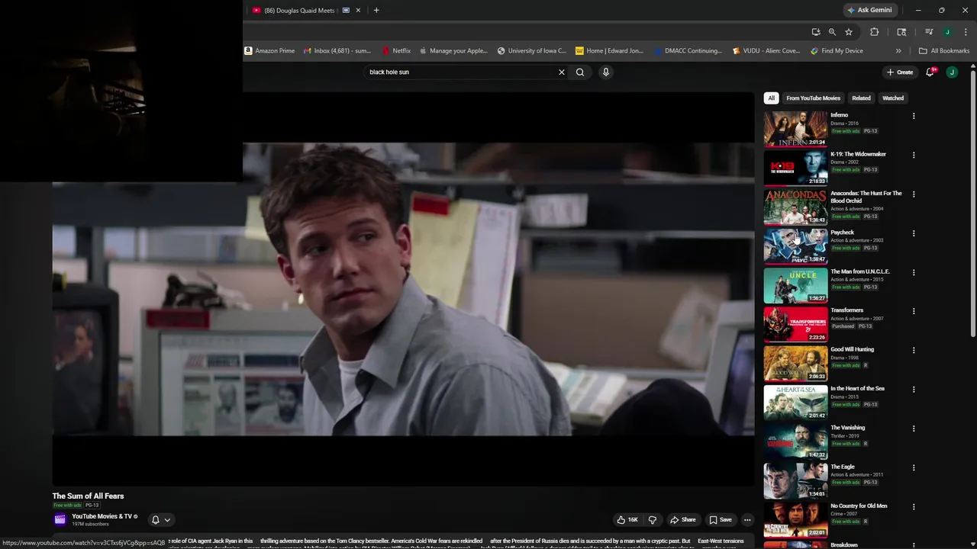Viewport: 977px width, 549px height.
Task: Open 'Home | Edward Jon...' bookmark
Action: [609, 51]
